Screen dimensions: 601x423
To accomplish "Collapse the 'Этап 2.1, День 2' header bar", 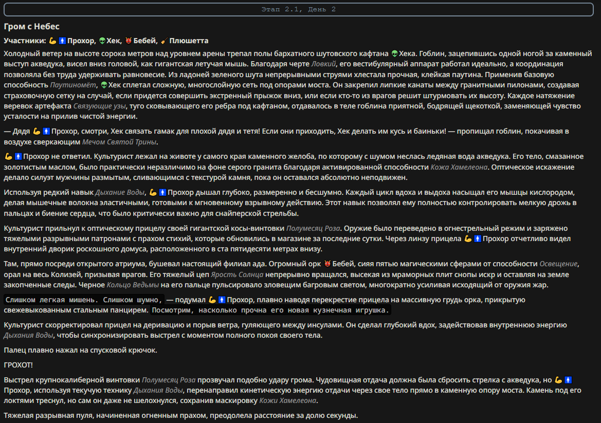I will pyautogui.click(x=299, y=9).
